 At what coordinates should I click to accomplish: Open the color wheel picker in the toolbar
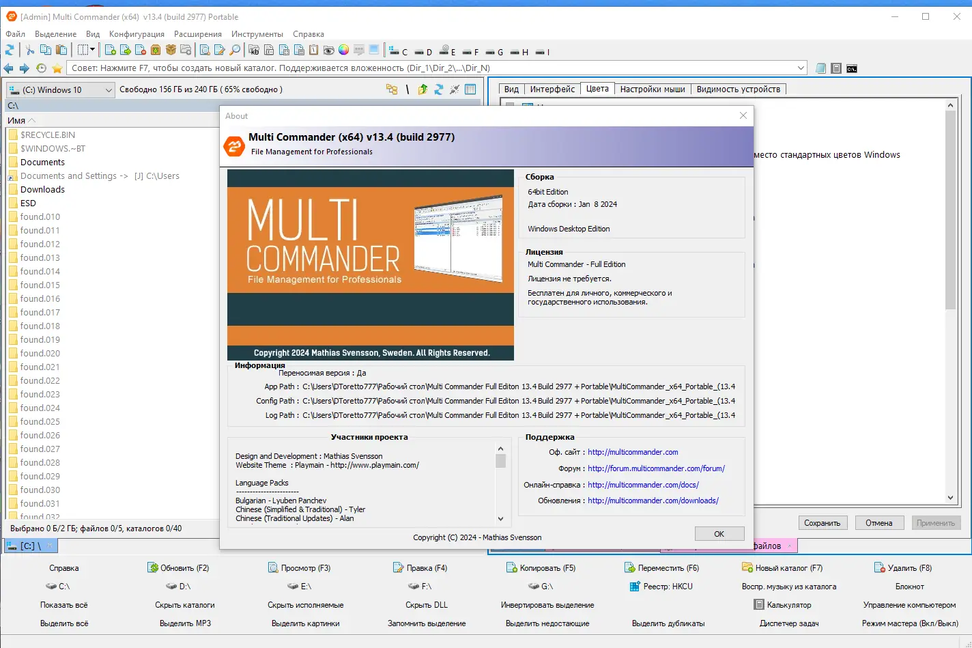pyautogui.click(x=343, y=51)
